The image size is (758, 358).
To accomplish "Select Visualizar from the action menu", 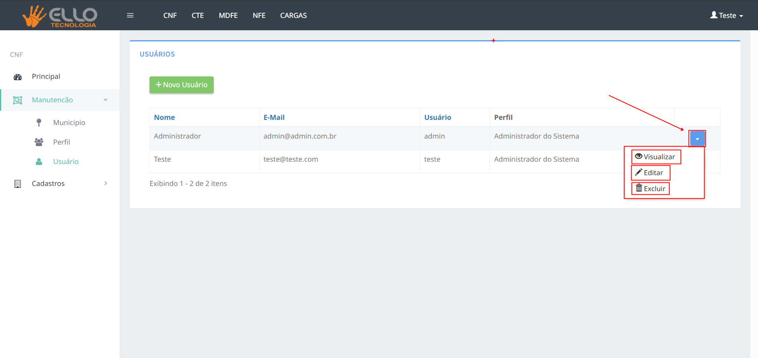I will click(656, 157).
